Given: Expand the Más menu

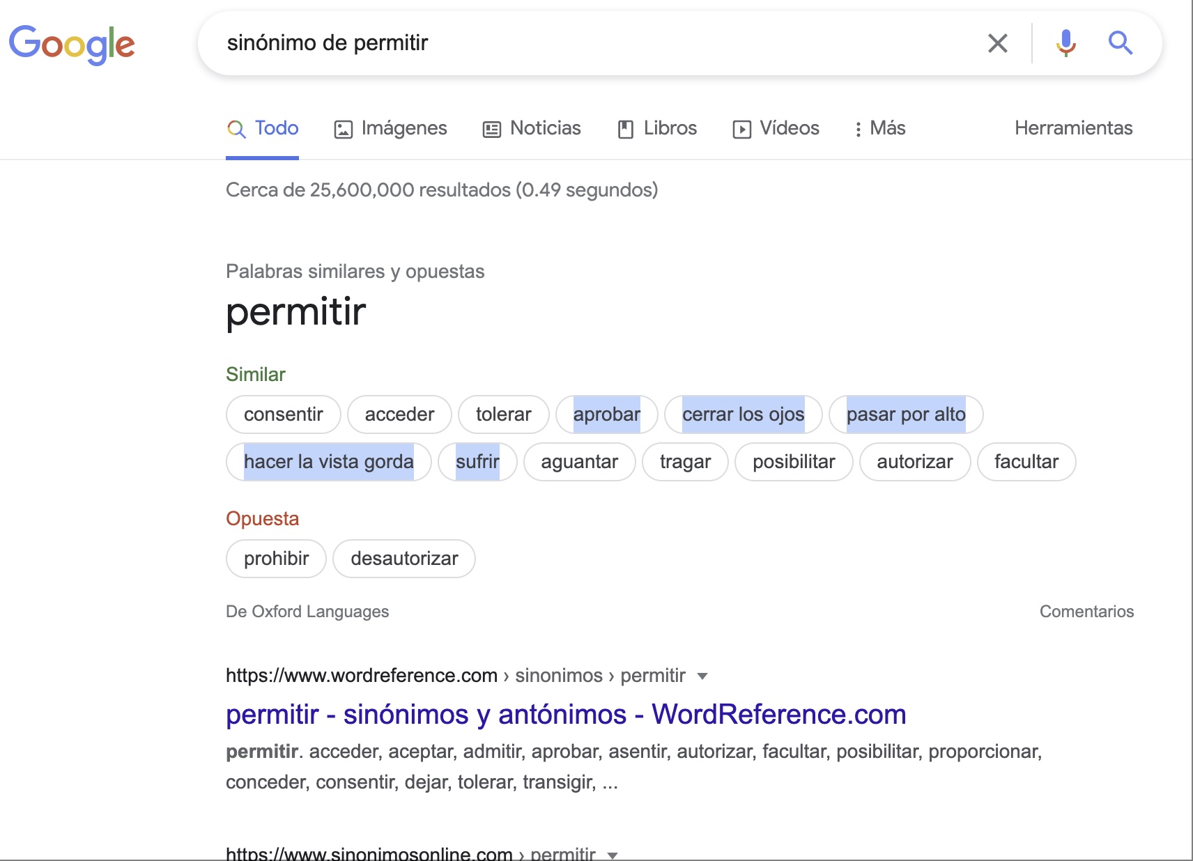Looking at the screenshot, I should pos(879,129).
